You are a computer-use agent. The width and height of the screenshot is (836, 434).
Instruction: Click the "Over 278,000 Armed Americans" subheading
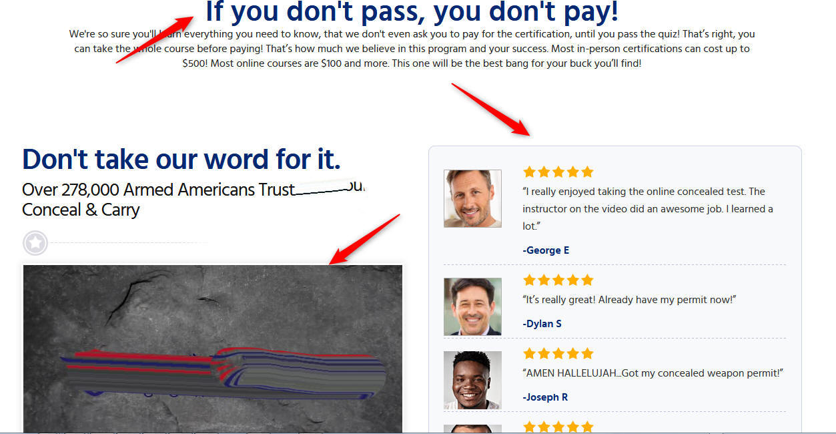193,200
